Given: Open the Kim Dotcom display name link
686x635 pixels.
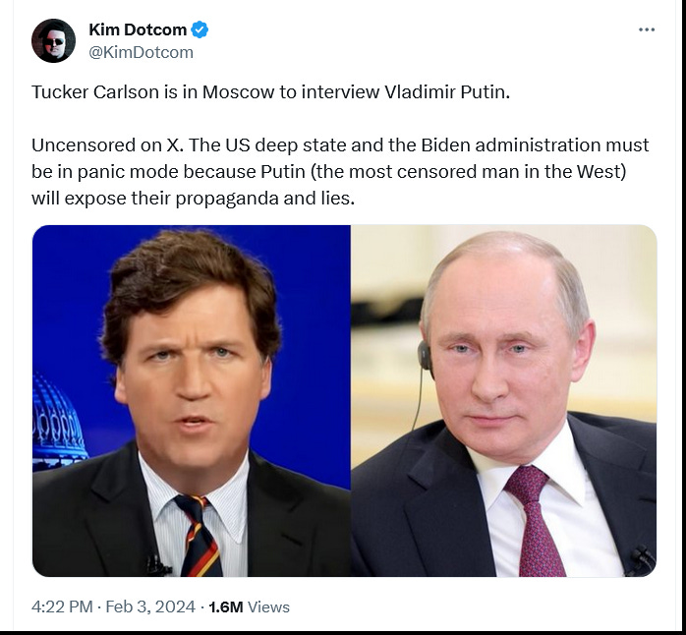Looking at the screenshot, I should [138, 29].
